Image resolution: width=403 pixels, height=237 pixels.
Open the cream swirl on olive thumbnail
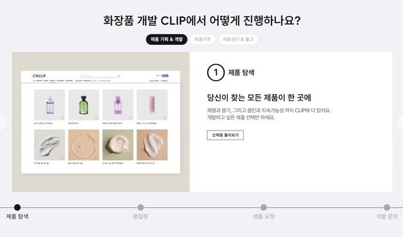[118, 145]
